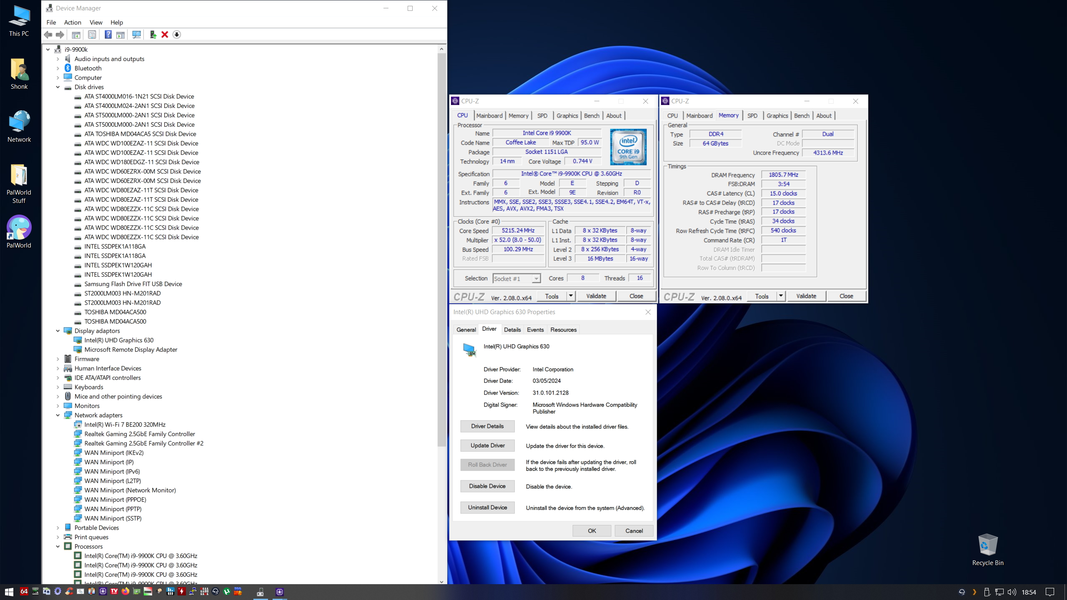
Task: Open the Action menu in Device Manager
Action: [73, 22]
